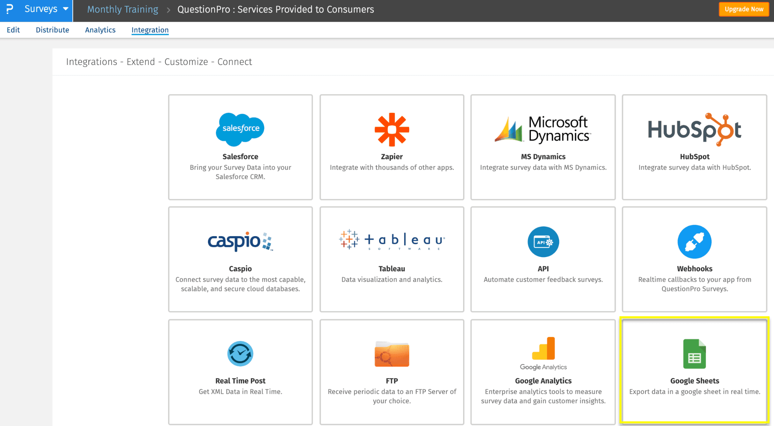Click the Google Analytics bar-chart logo
The height and width of the screenshot is (426, 774).
(543, 353)
